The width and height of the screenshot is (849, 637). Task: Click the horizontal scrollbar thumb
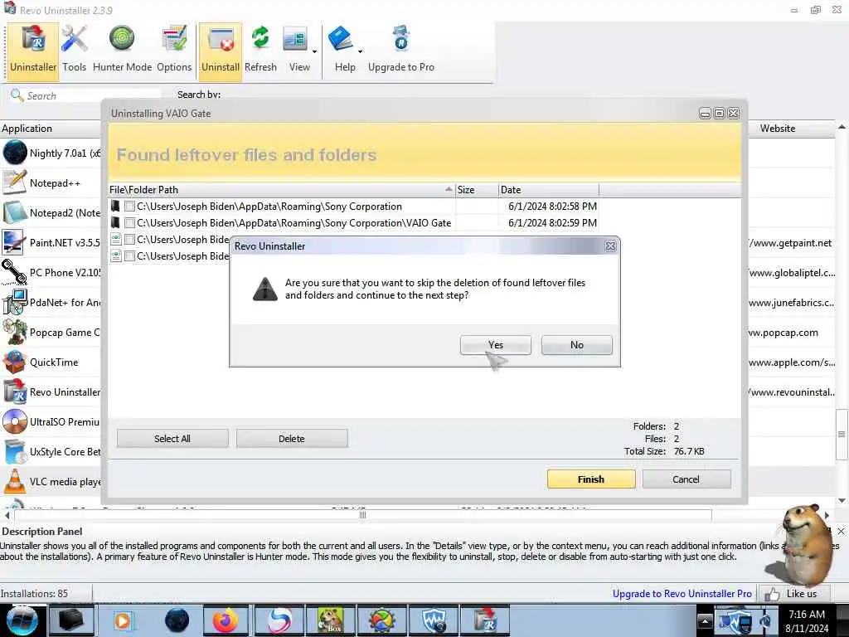coord(363,515)
